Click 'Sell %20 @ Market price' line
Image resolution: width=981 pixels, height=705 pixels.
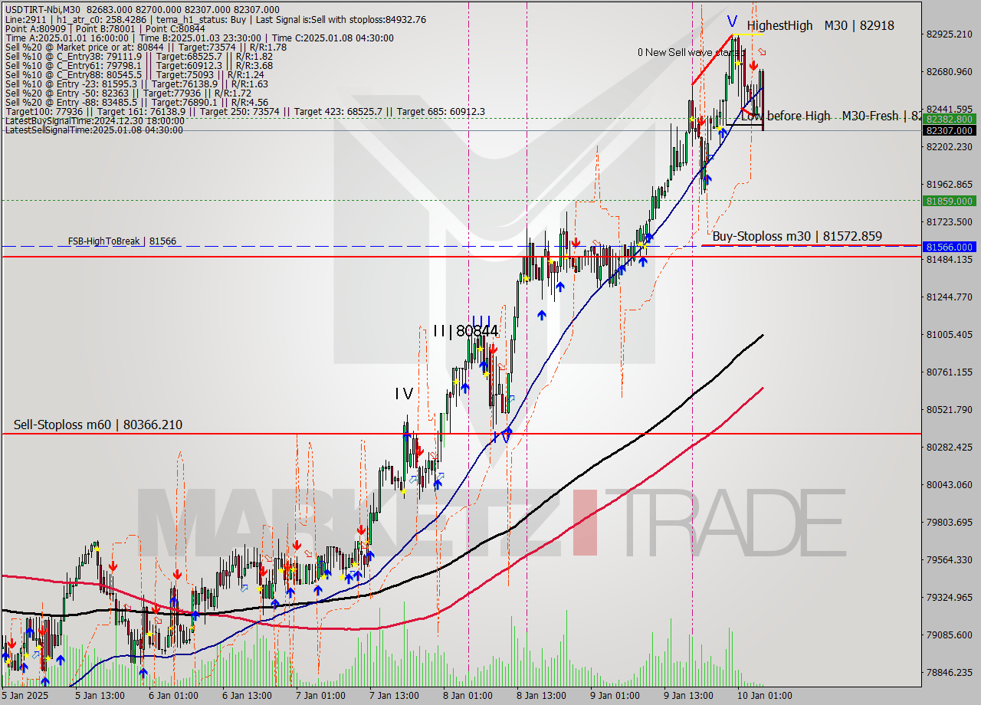(x=145, y=47)
